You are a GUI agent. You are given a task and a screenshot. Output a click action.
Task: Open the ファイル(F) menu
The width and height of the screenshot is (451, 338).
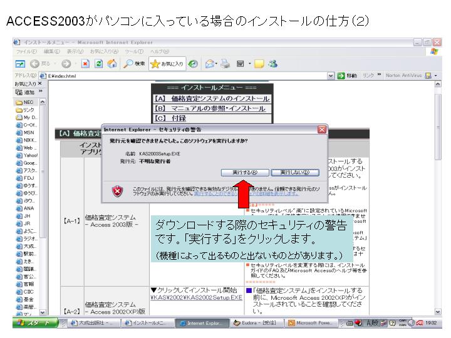(x=26, y=51)
